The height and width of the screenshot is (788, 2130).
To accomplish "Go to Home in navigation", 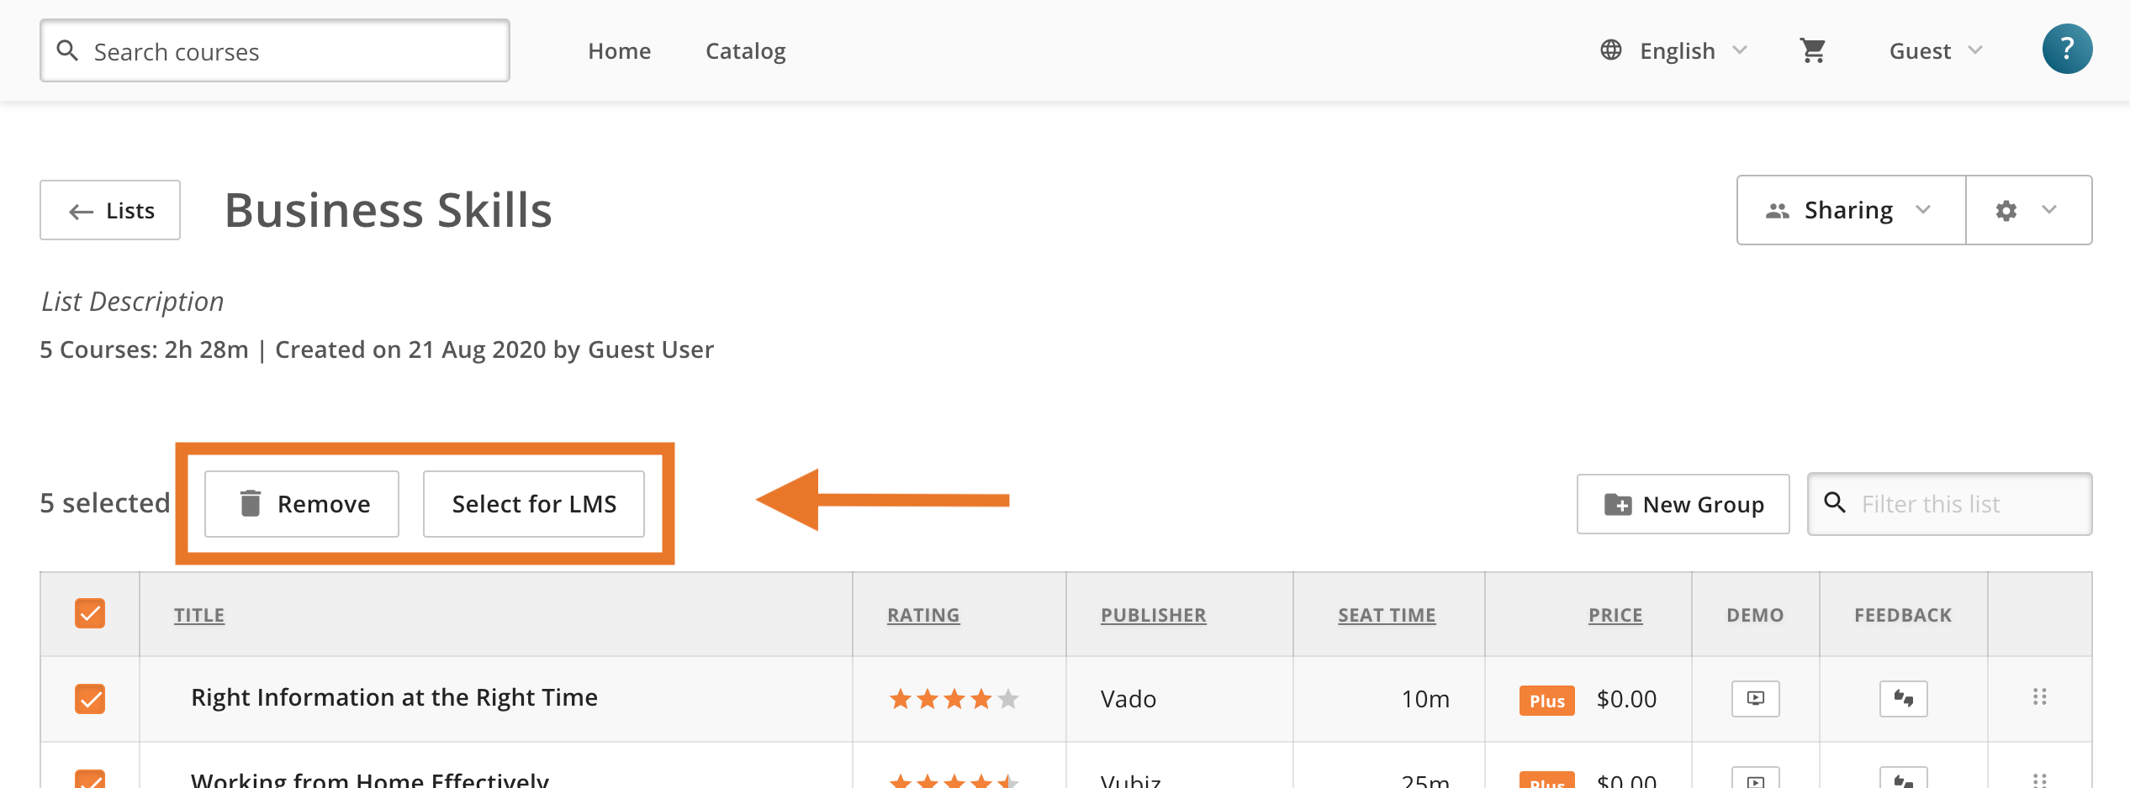I will point(619,50).
